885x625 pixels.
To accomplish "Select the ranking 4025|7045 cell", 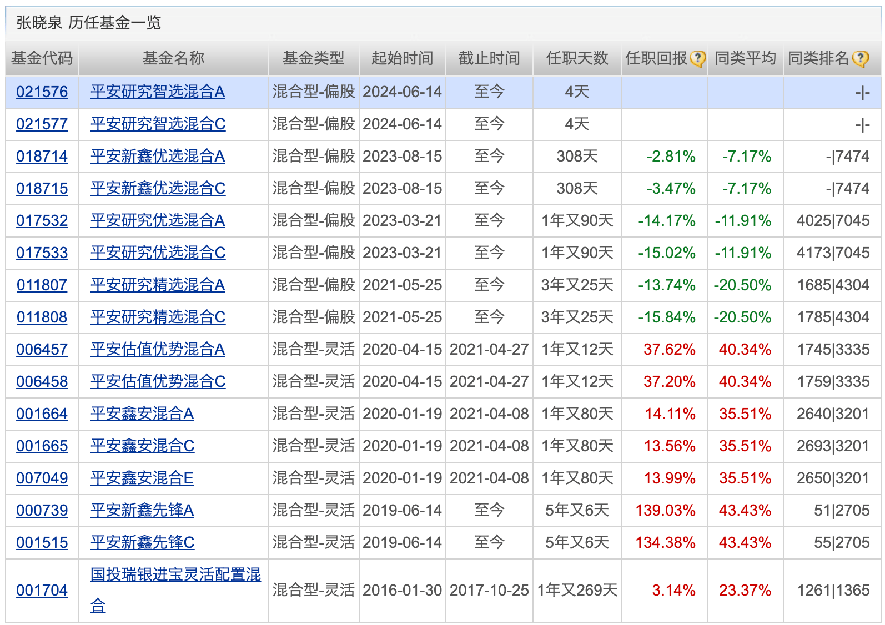I will (x=833, y=220).
